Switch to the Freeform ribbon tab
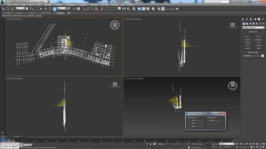Screen dimensions: 266x149 20,13
